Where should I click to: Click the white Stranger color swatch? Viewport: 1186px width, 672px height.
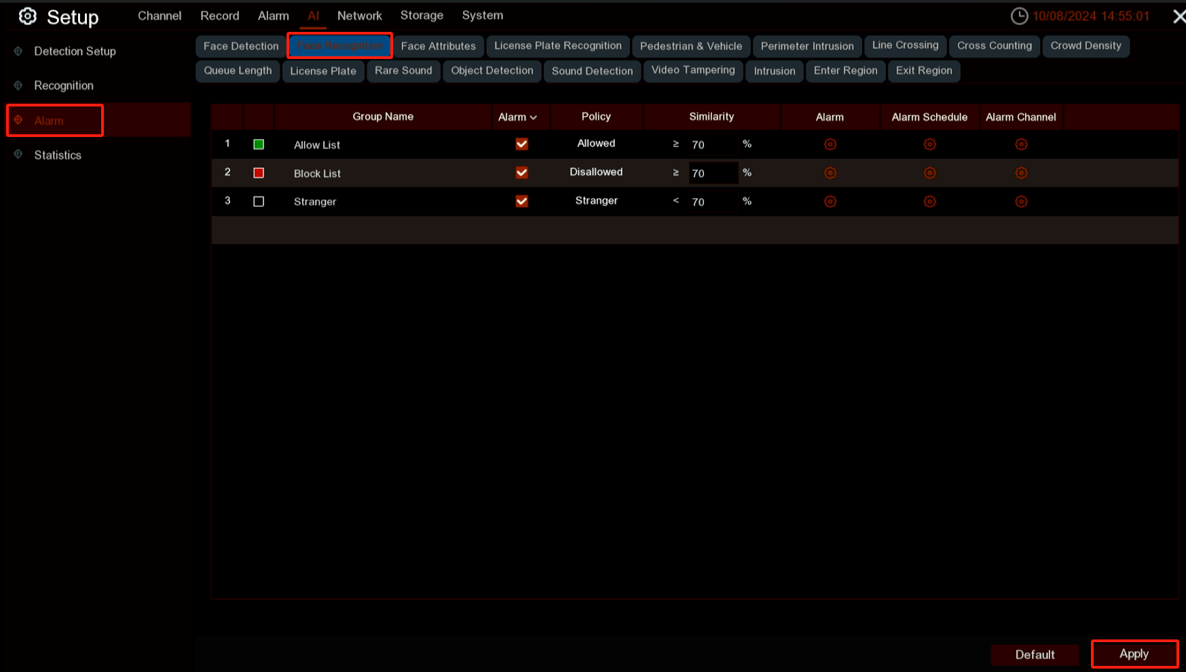tap(259, 201)
